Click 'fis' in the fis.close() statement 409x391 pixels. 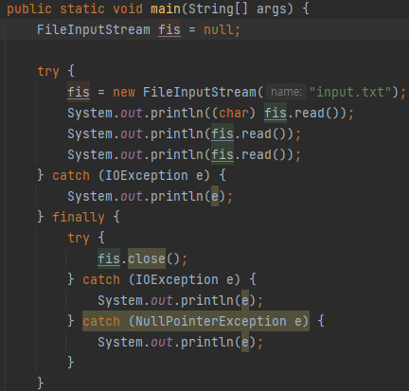tap(109, 258)
